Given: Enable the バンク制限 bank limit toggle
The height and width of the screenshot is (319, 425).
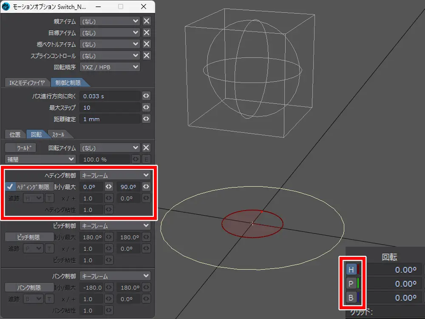Looking at the screenshot, I should pos(29,288).
